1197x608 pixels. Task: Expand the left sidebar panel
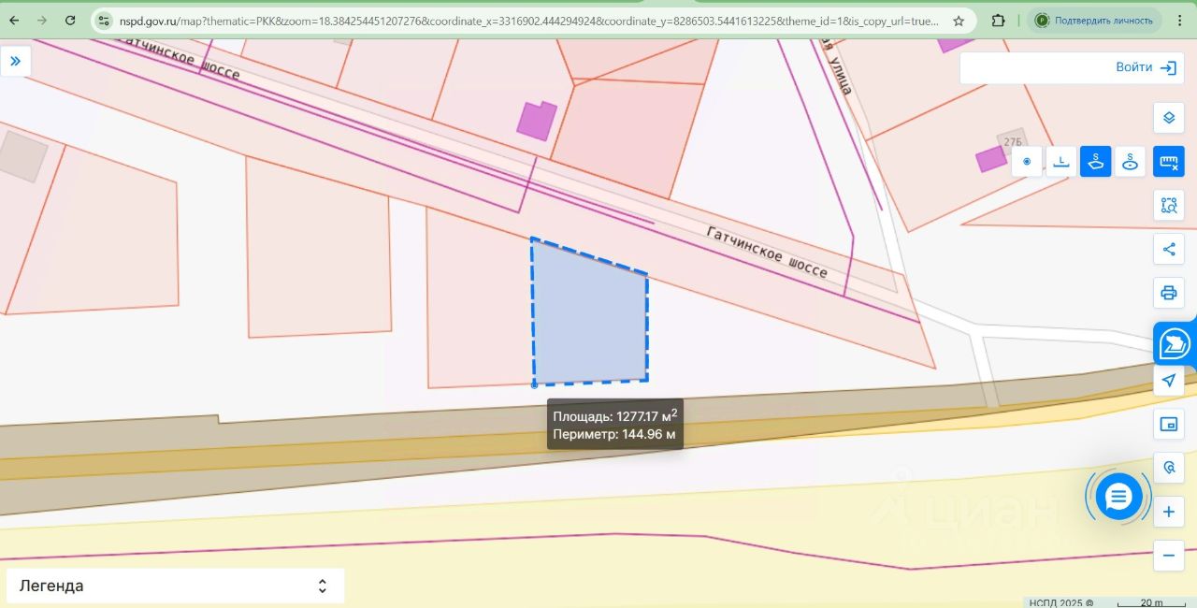pyautogui.click(x=16, y=62)
